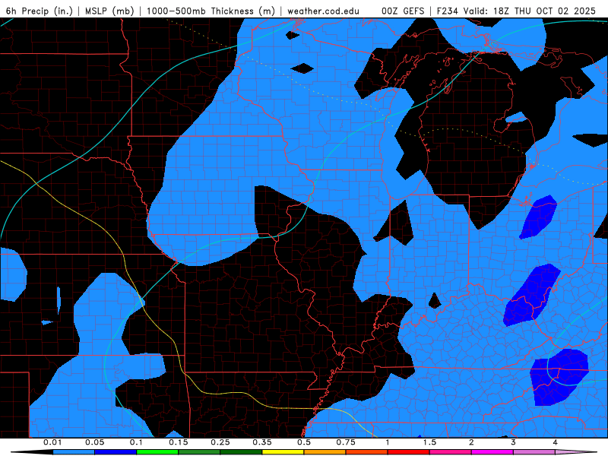Click the '00Z GEFS' model run label
The image size is (608, 456).
[403, 11]
